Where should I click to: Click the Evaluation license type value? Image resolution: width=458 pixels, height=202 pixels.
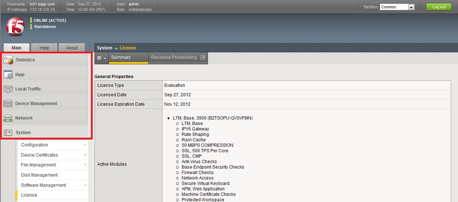pyautogui.click(x=174, y=85)
